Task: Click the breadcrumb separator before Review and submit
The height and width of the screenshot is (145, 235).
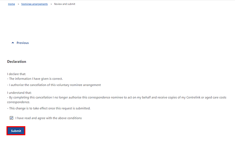Action: [x=51, y=4]
